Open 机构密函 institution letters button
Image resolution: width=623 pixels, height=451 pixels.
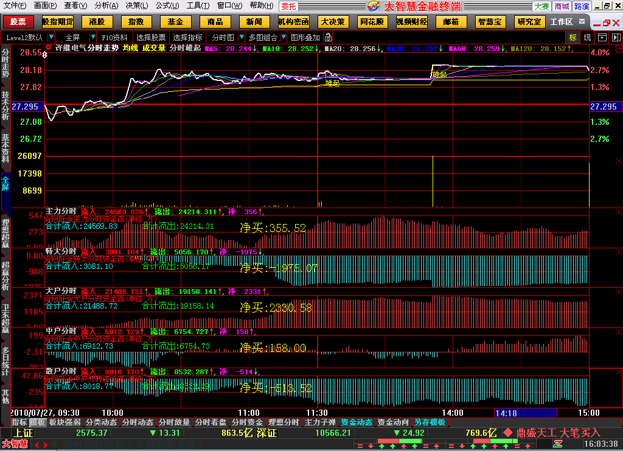293,22
